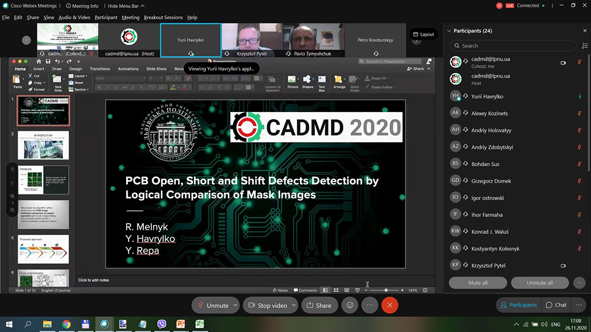
Task: Open the Breakout Sessions menu
Action: pos(163,17)
